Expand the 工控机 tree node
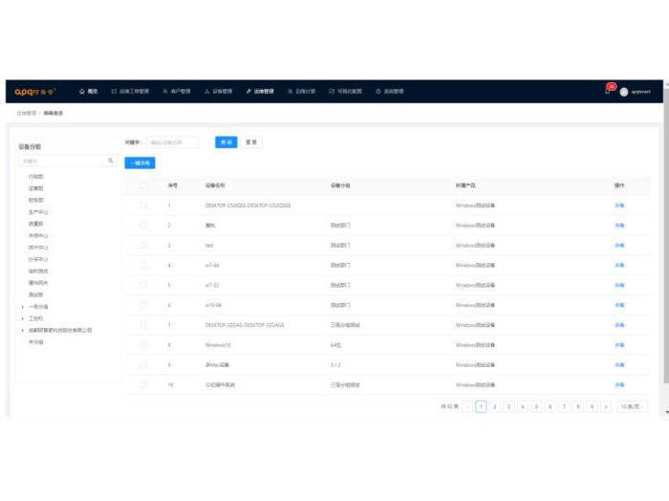Viewport: 669px width, 501px height. click(x=22, y=318)
